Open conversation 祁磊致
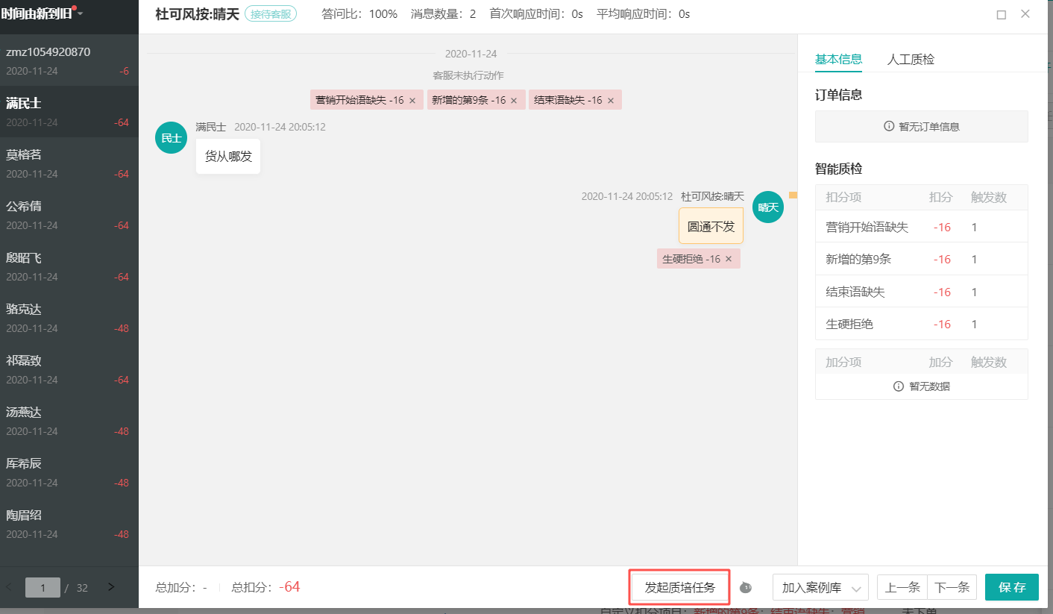The width and height of the screenshot is (1053, 614). 69,369
